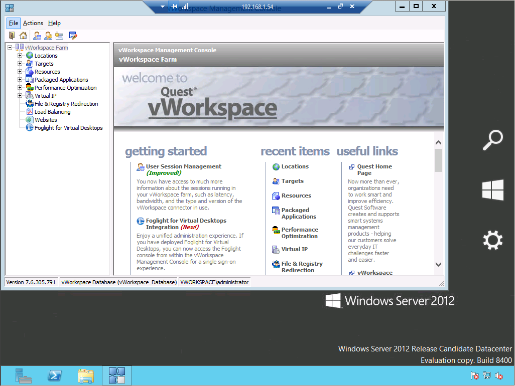Open Resources in recent items
This screenshot has height=386, width=515.
pos(296,196)
